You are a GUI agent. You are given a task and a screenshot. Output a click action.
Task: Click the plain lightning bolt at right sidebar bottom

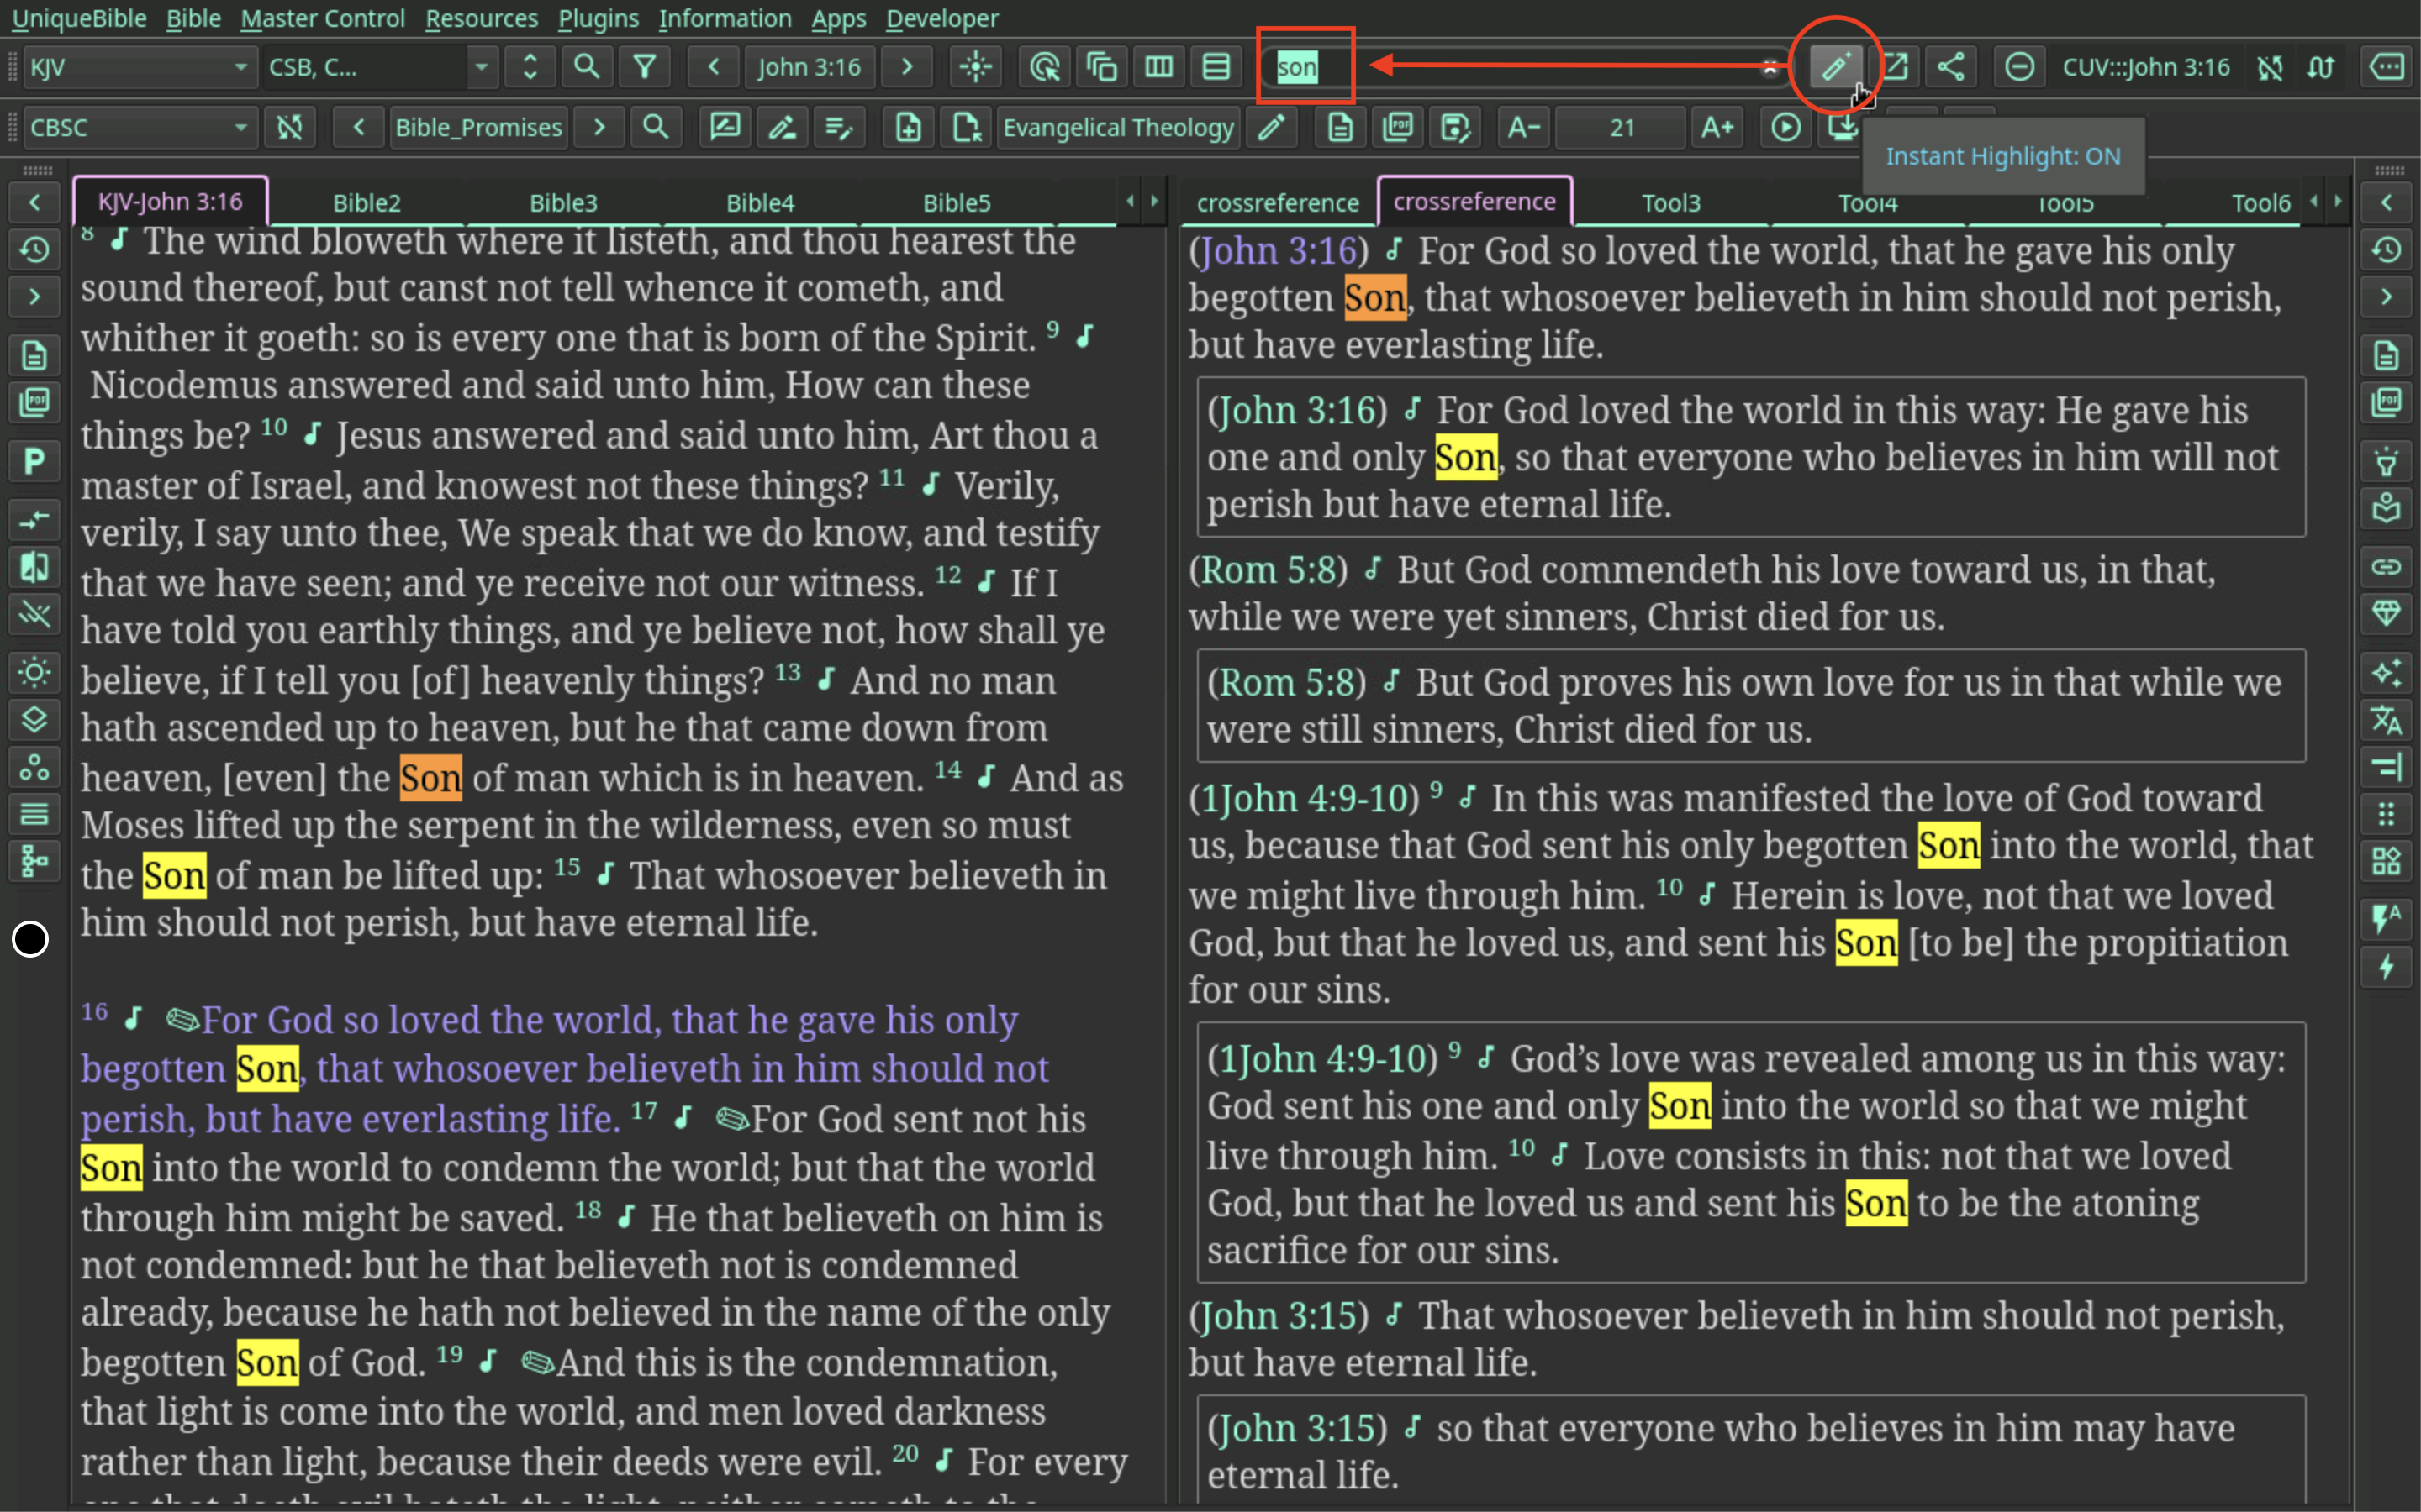tap(2386, 966)
